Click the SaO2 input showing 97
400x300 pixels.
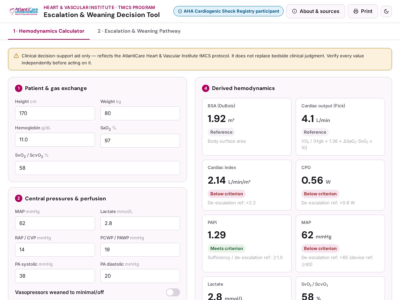(x=140, y=141)
